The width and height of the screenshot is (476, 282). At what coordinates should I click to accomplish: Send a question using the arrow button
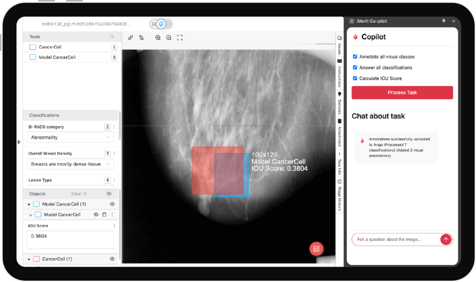445,239
